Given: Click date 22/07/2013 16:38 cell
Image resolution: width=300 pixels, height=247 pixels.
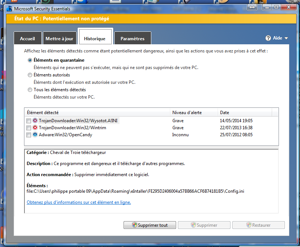Looking at the screenshot, I should 236,128.
